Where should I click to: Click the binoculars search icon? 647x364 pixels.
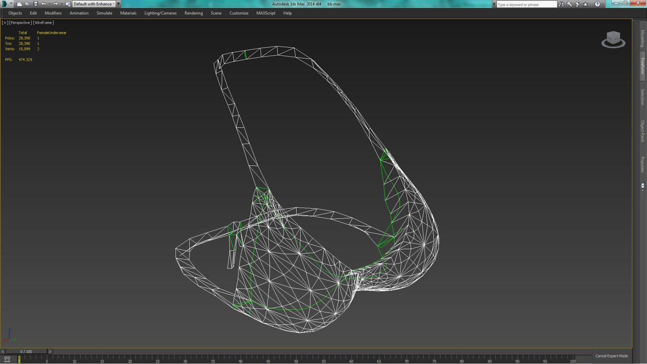[x=561, y=4]
